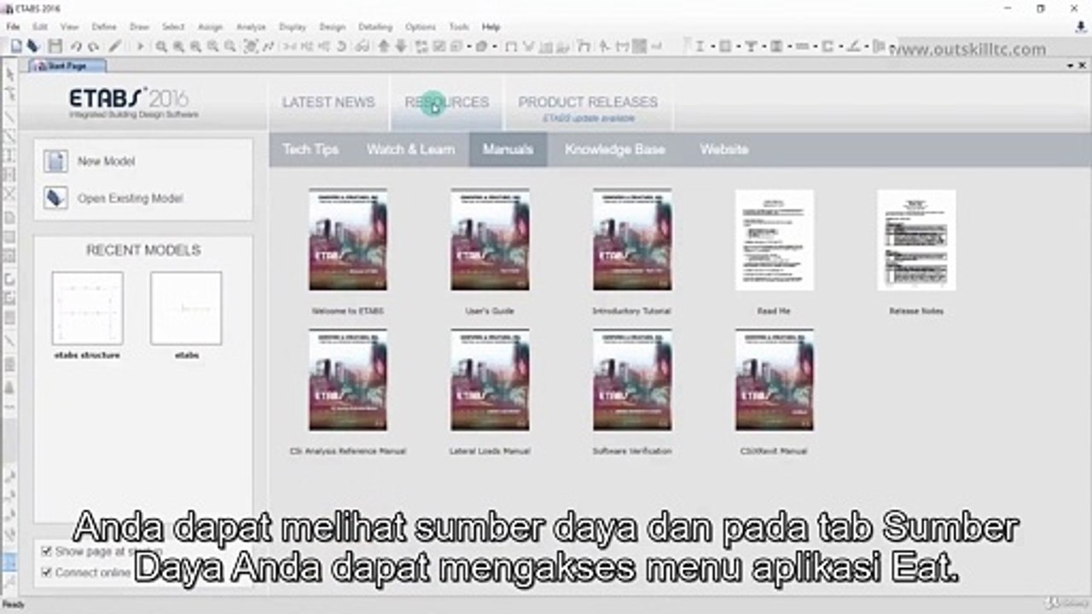The width and height of the screenshot is (1092, 614).
Task: Open the dropdown arrow beside I-section icon
Action: pyautogui.click(x=713, y=47)
